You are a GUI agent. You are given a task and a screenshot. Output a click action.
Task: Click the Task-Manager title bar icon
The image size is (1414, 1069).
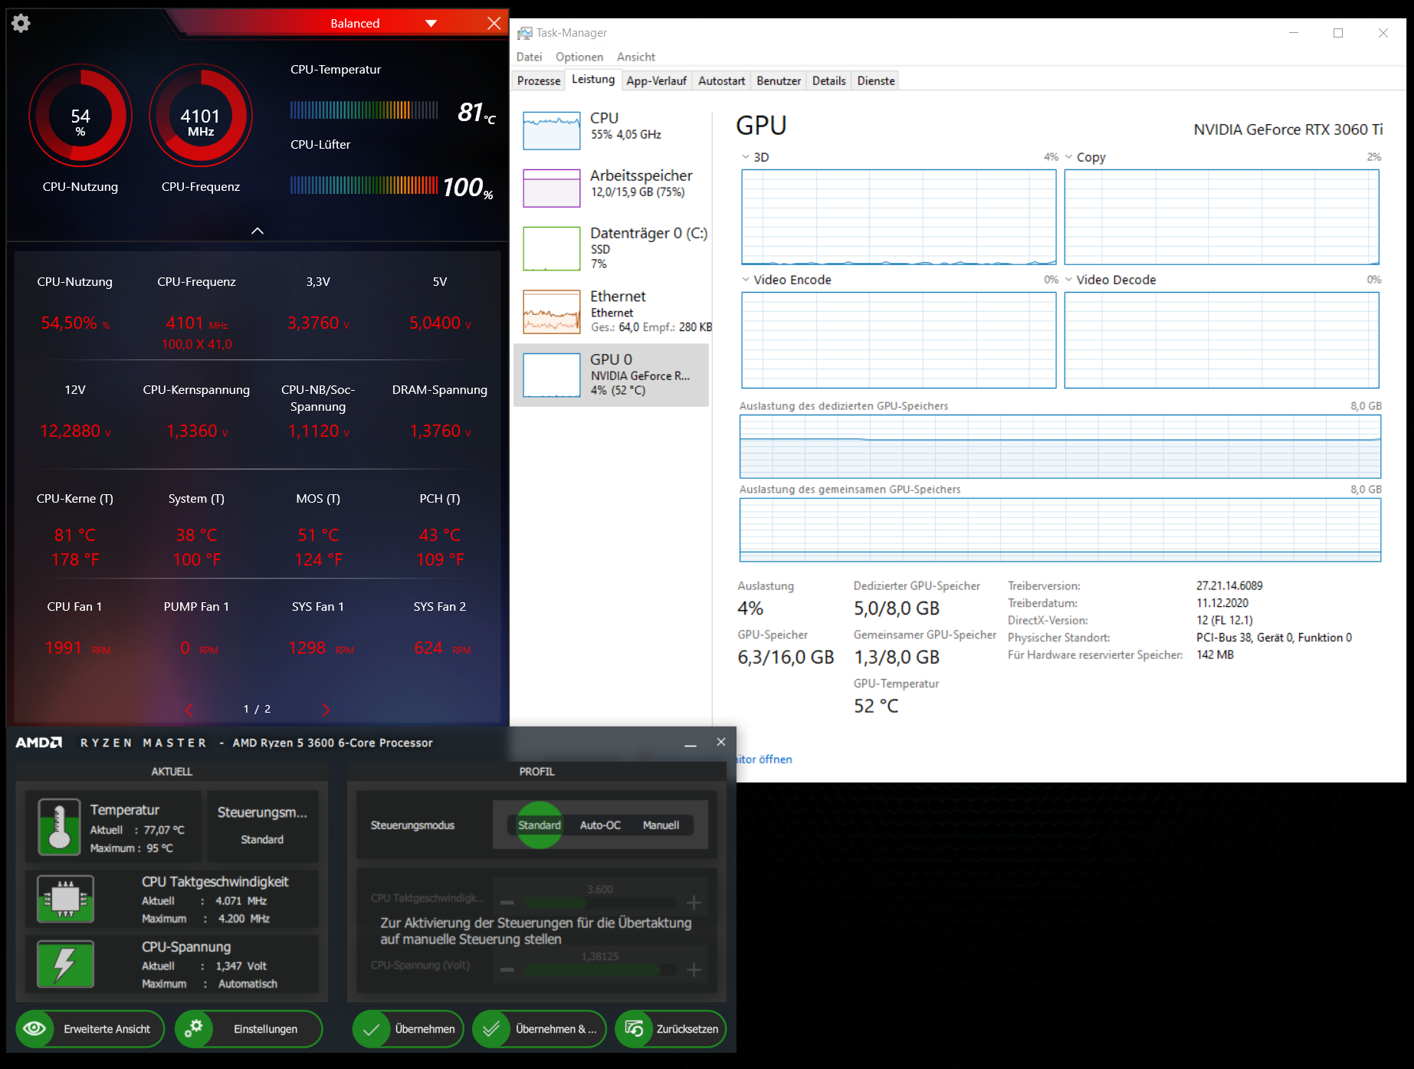(525, 33)
